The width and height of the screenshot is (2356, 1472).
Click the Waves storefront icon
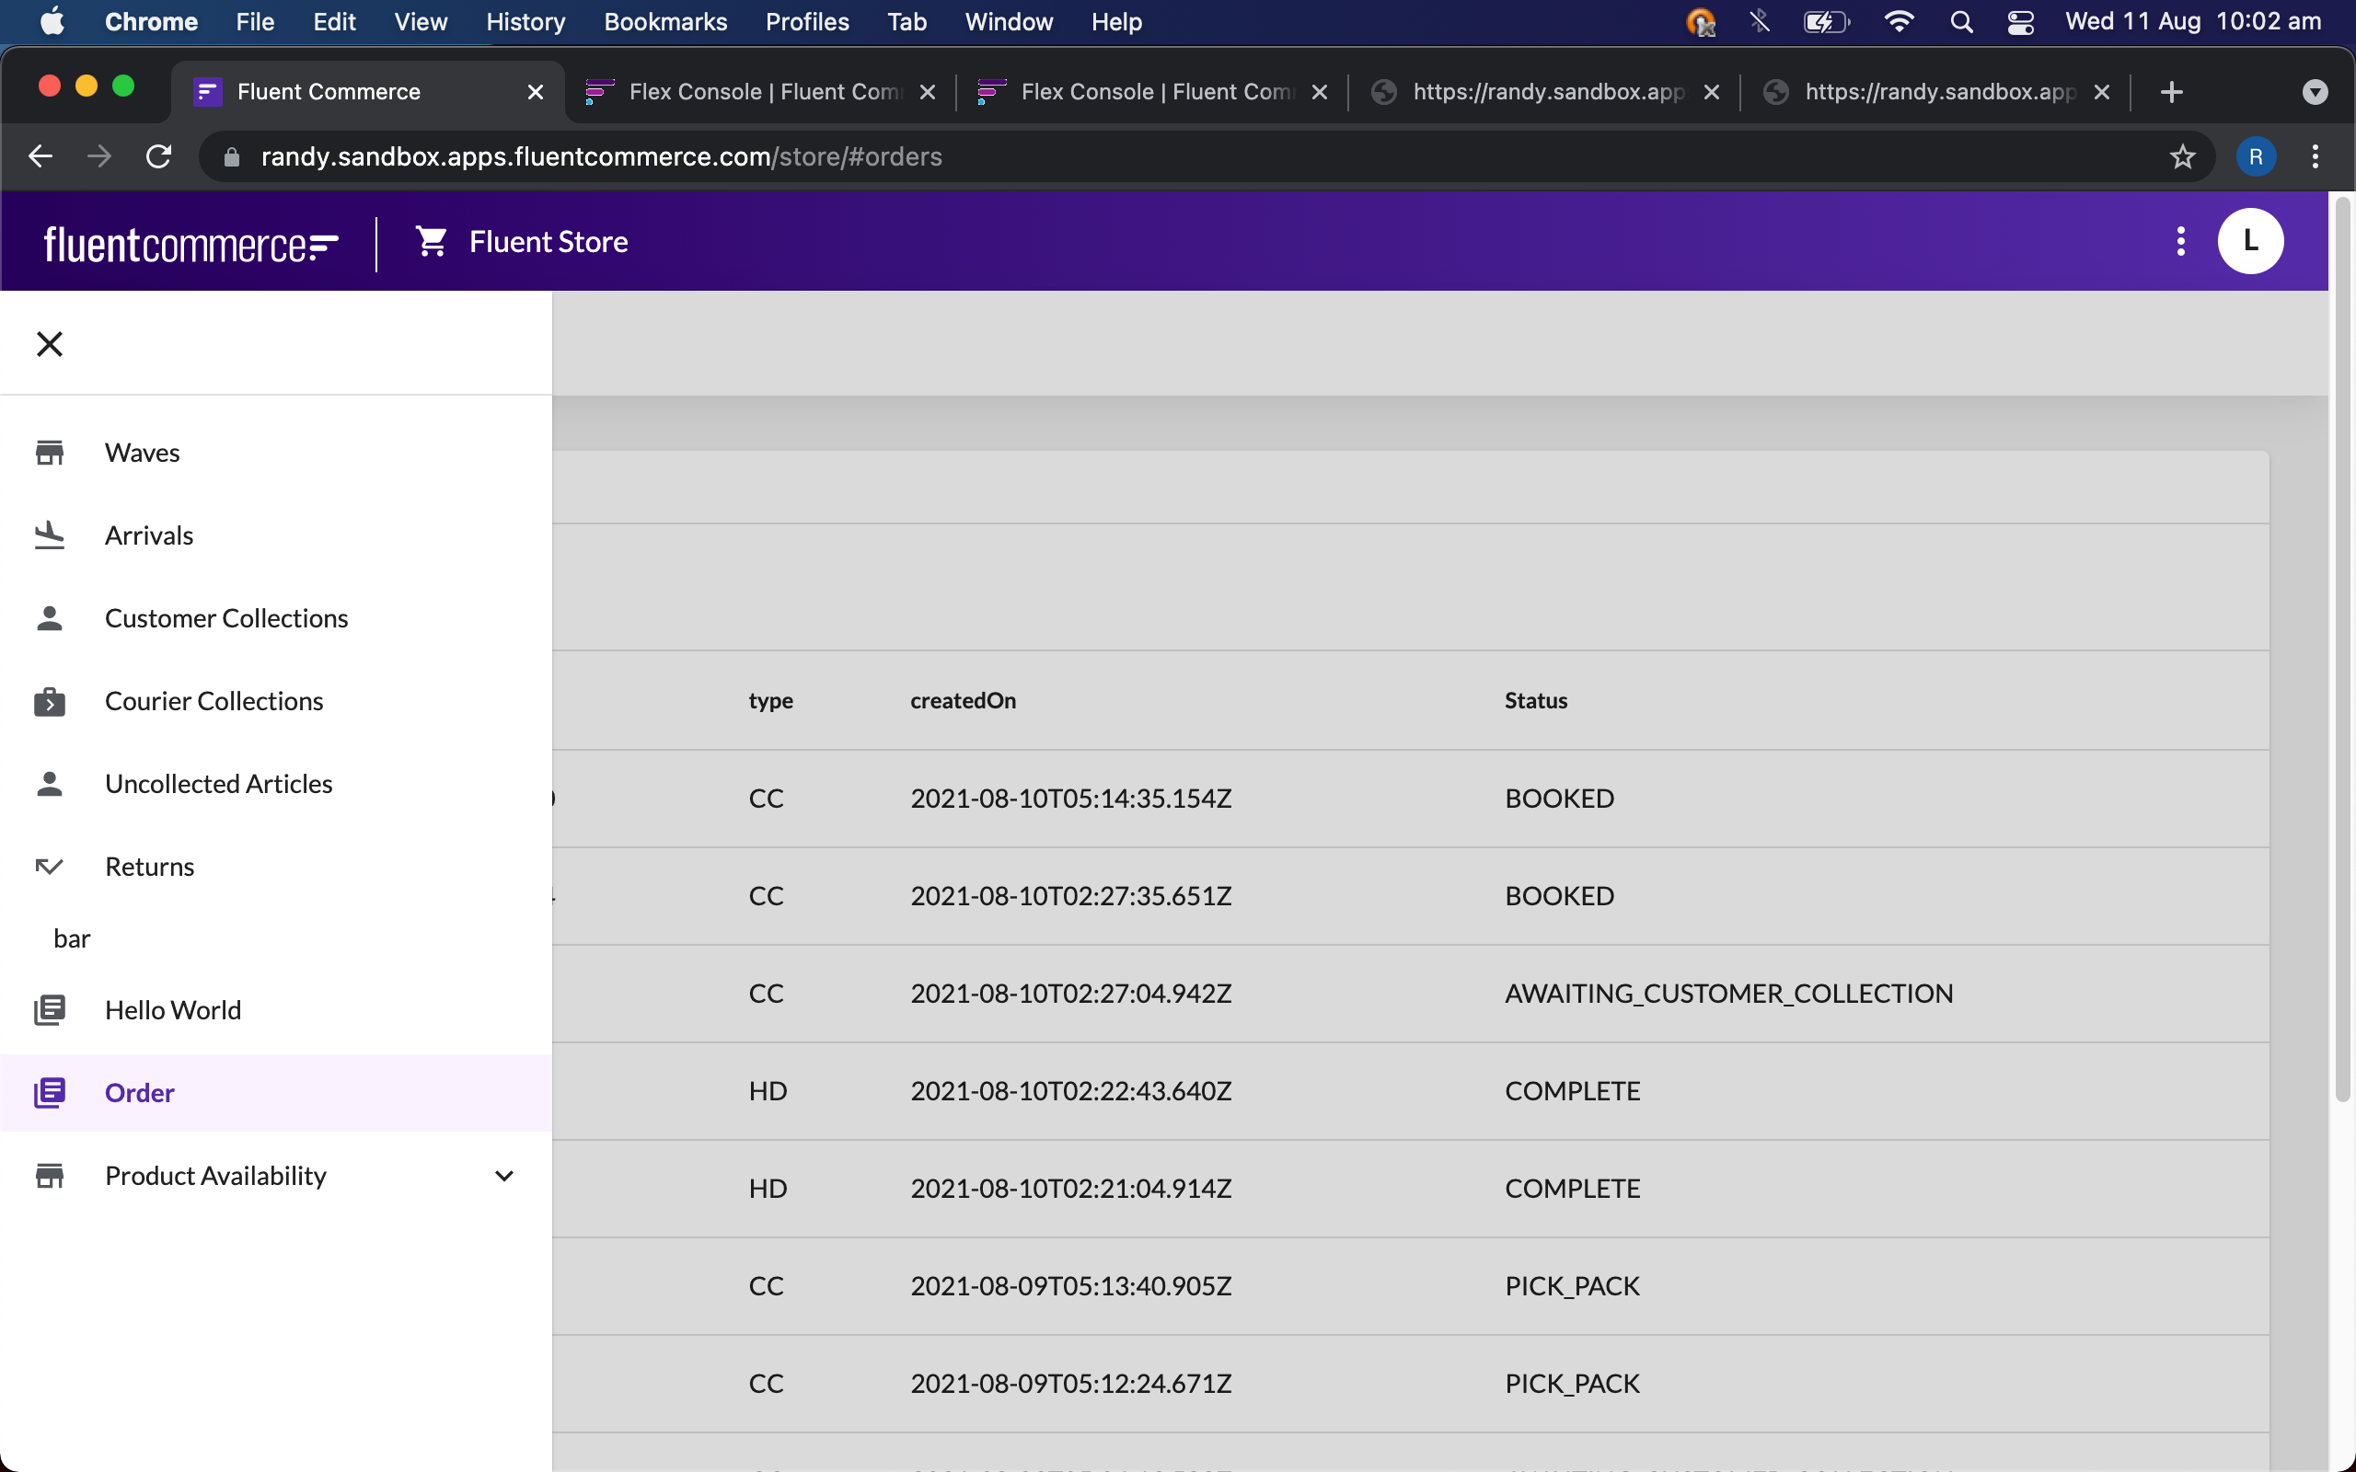point(50,453)
